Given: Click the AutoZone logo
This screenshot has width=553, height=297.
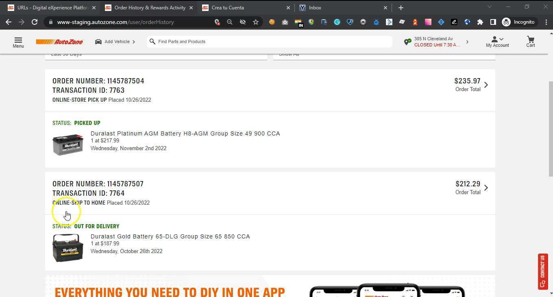Looking at the screenshot, I should tap(59, 41).
